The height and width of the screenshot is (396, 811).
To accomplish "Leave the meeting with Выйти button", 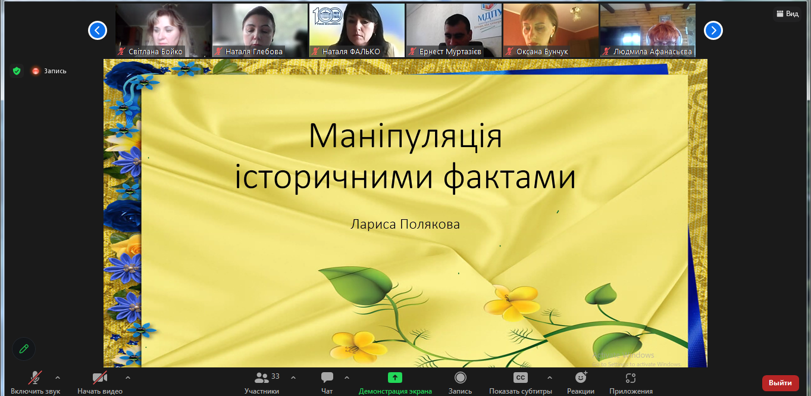I will [780, 383].
